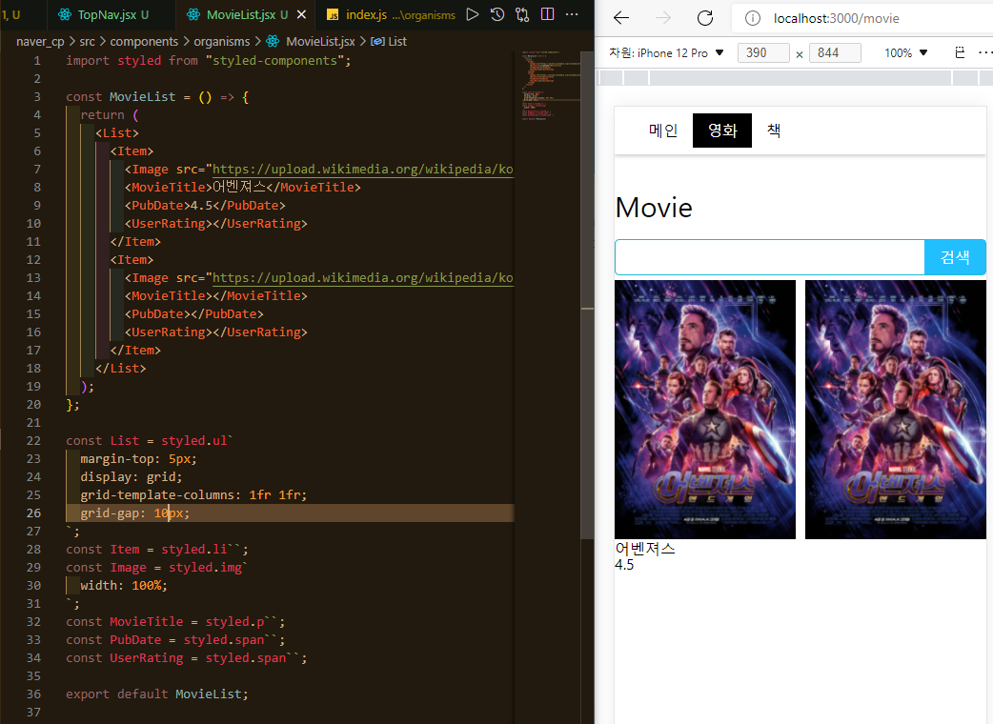
Task: Click the export default MovieList line
Action: point(157,694)
